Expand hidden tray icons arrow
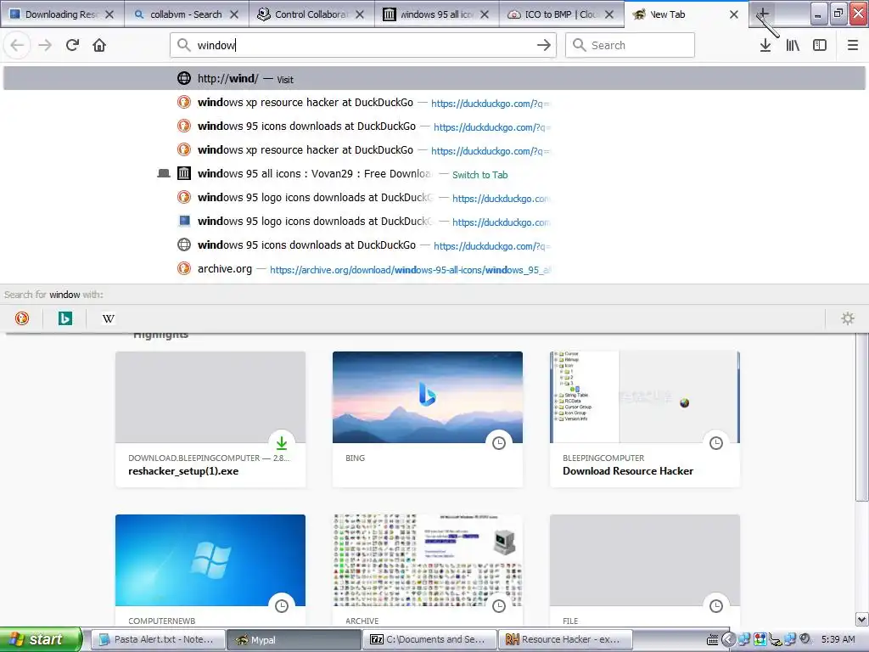The width and height of the screenshot is (869, 652). (x=728, y=640)
